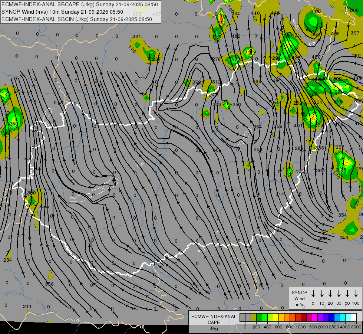Click the SBCAPE title line in header
Image resolution: width=363 pixels, height=334 pixels.
80,4
